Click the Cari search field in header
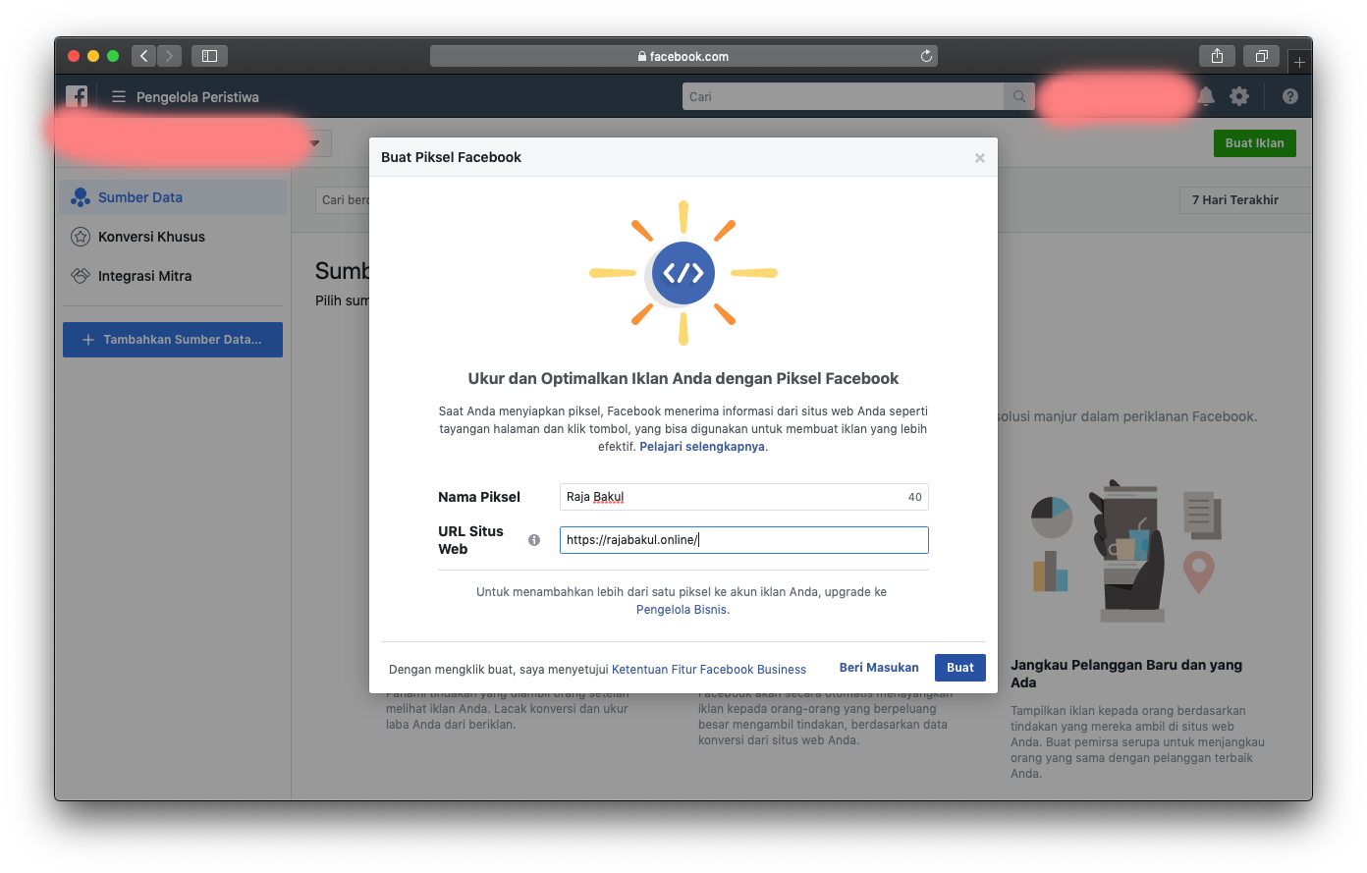Screen dimensions: 1367x873 843,96
